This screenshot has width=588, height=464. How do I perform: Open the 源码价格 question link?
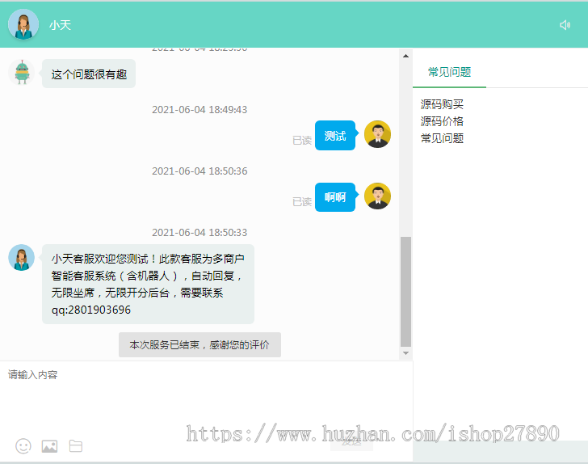[442, 121]
